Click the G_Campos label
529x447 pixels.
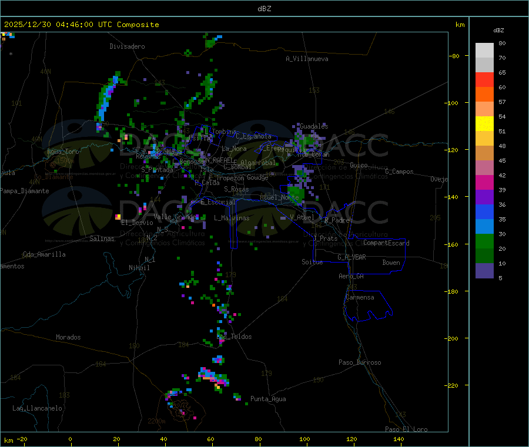399,172
